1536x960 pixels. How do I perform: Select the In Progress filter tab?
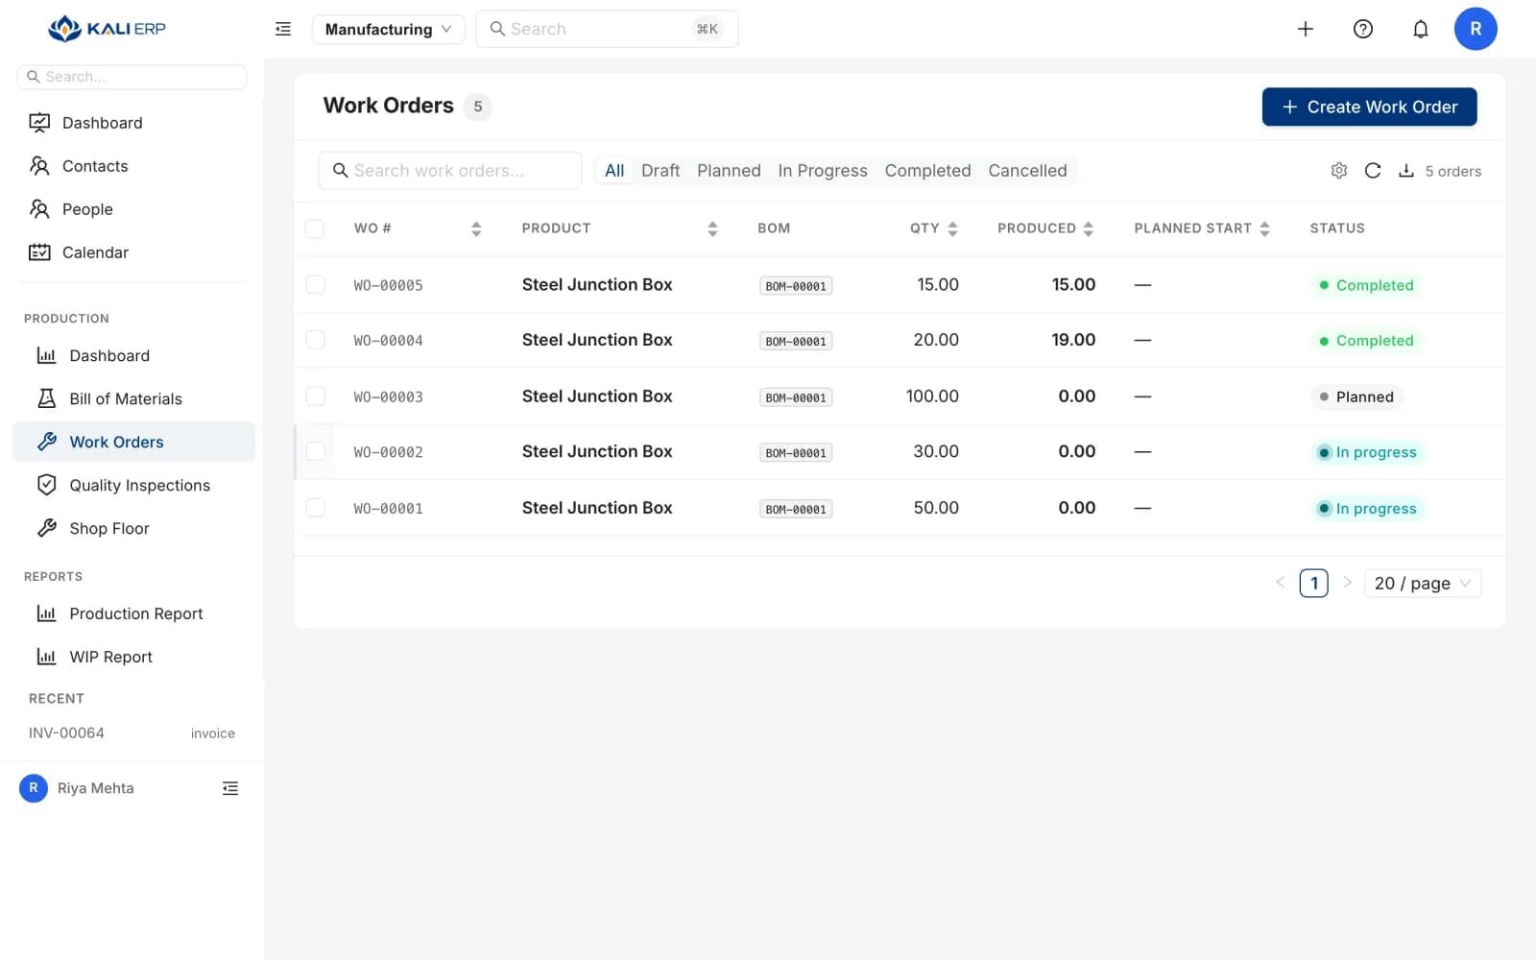823,170
